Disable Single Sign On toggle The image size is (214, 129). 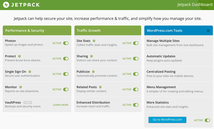66,74
